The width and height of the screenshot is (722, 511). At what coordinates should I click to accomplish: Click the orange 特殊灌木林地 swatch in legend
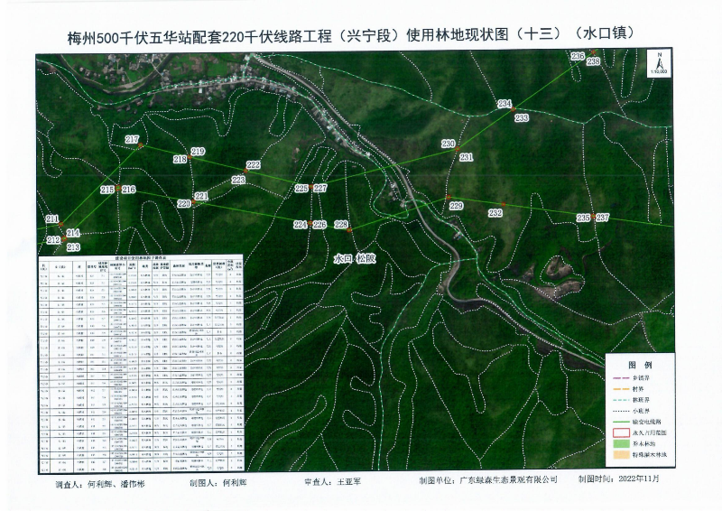[x=621, y=455]
